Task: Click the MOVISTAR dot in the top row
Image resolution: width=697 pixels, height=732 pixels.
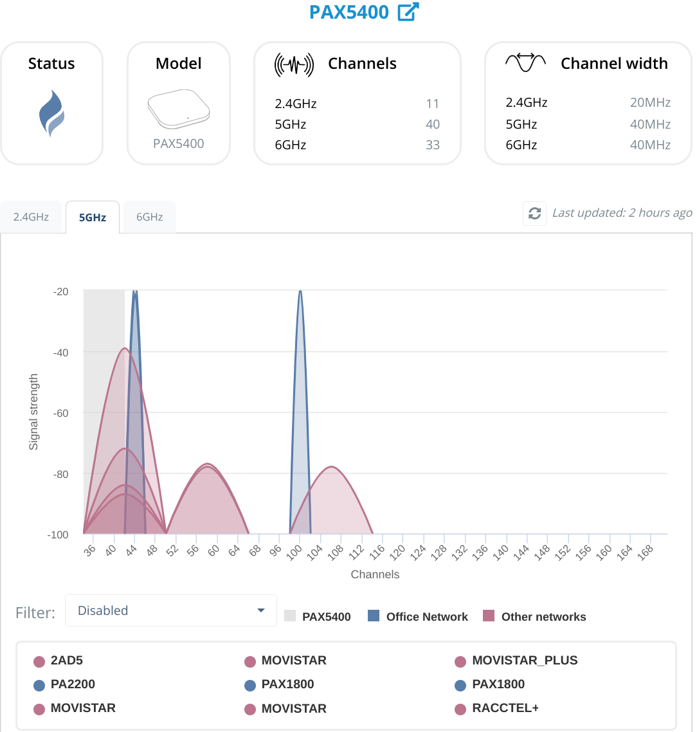Action: point(250,661)
